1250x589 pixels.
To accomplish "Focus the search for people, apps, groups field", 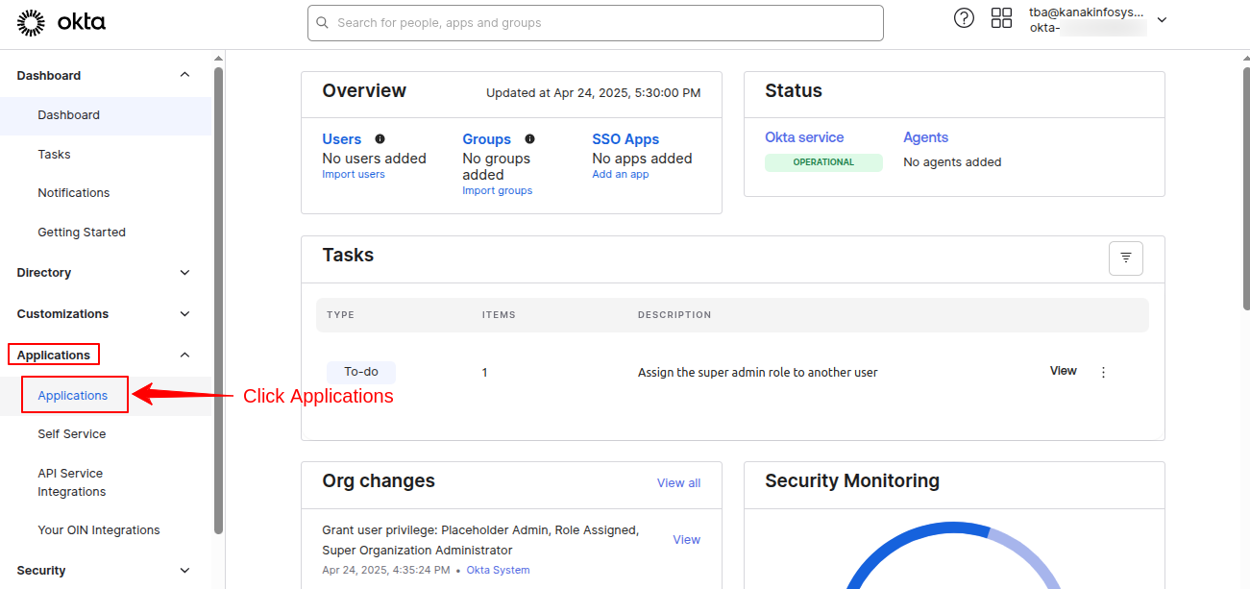I will (596, 23).
